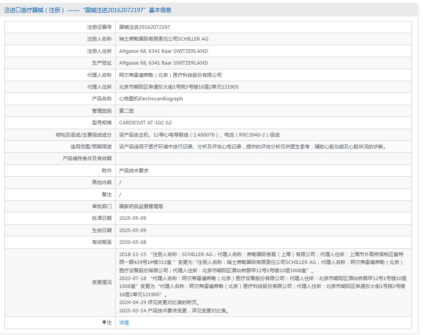Image resolution: width=423 pixels, height=335 pixels.
Task: Click the agent name 阿尔弗雷德席勒（北京）医疗科技股份有限公司
Action: (170, 75)
